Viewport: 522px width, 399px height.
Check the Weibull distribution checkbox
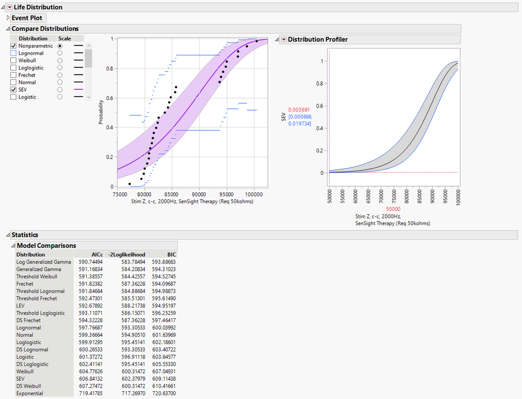click(x=13, y=60)
